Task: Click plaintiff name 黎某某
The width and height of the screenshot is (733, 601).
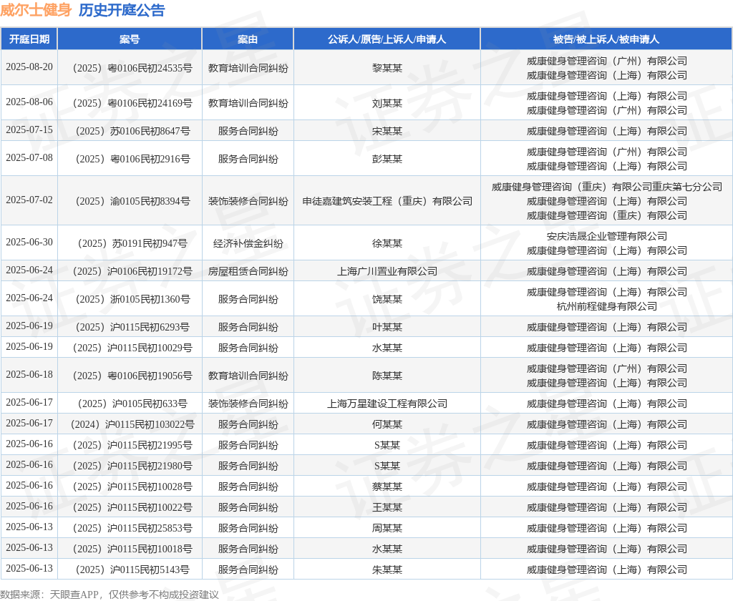Action: [387, 68]
